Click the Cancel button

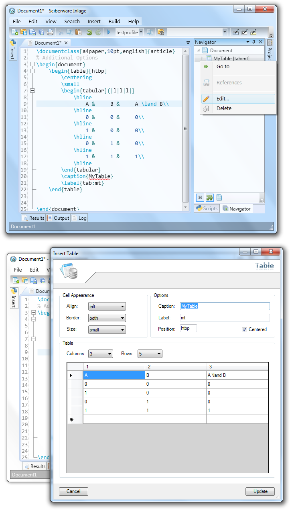tap(73, 491)
